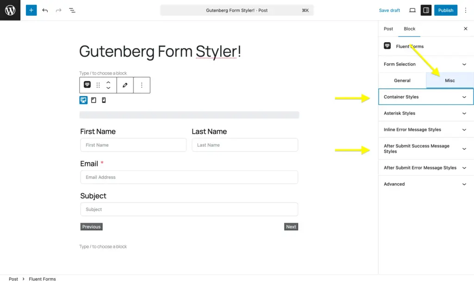Switch to the Post tab
474x283 pixels.
coord(388,28)
